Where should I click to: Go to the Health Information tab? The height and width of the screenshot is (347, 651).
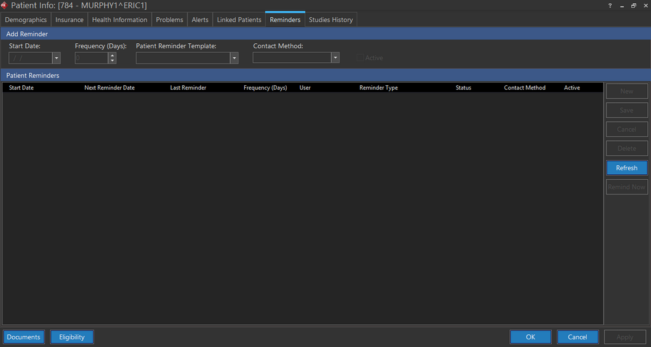(x=120, y=20)
